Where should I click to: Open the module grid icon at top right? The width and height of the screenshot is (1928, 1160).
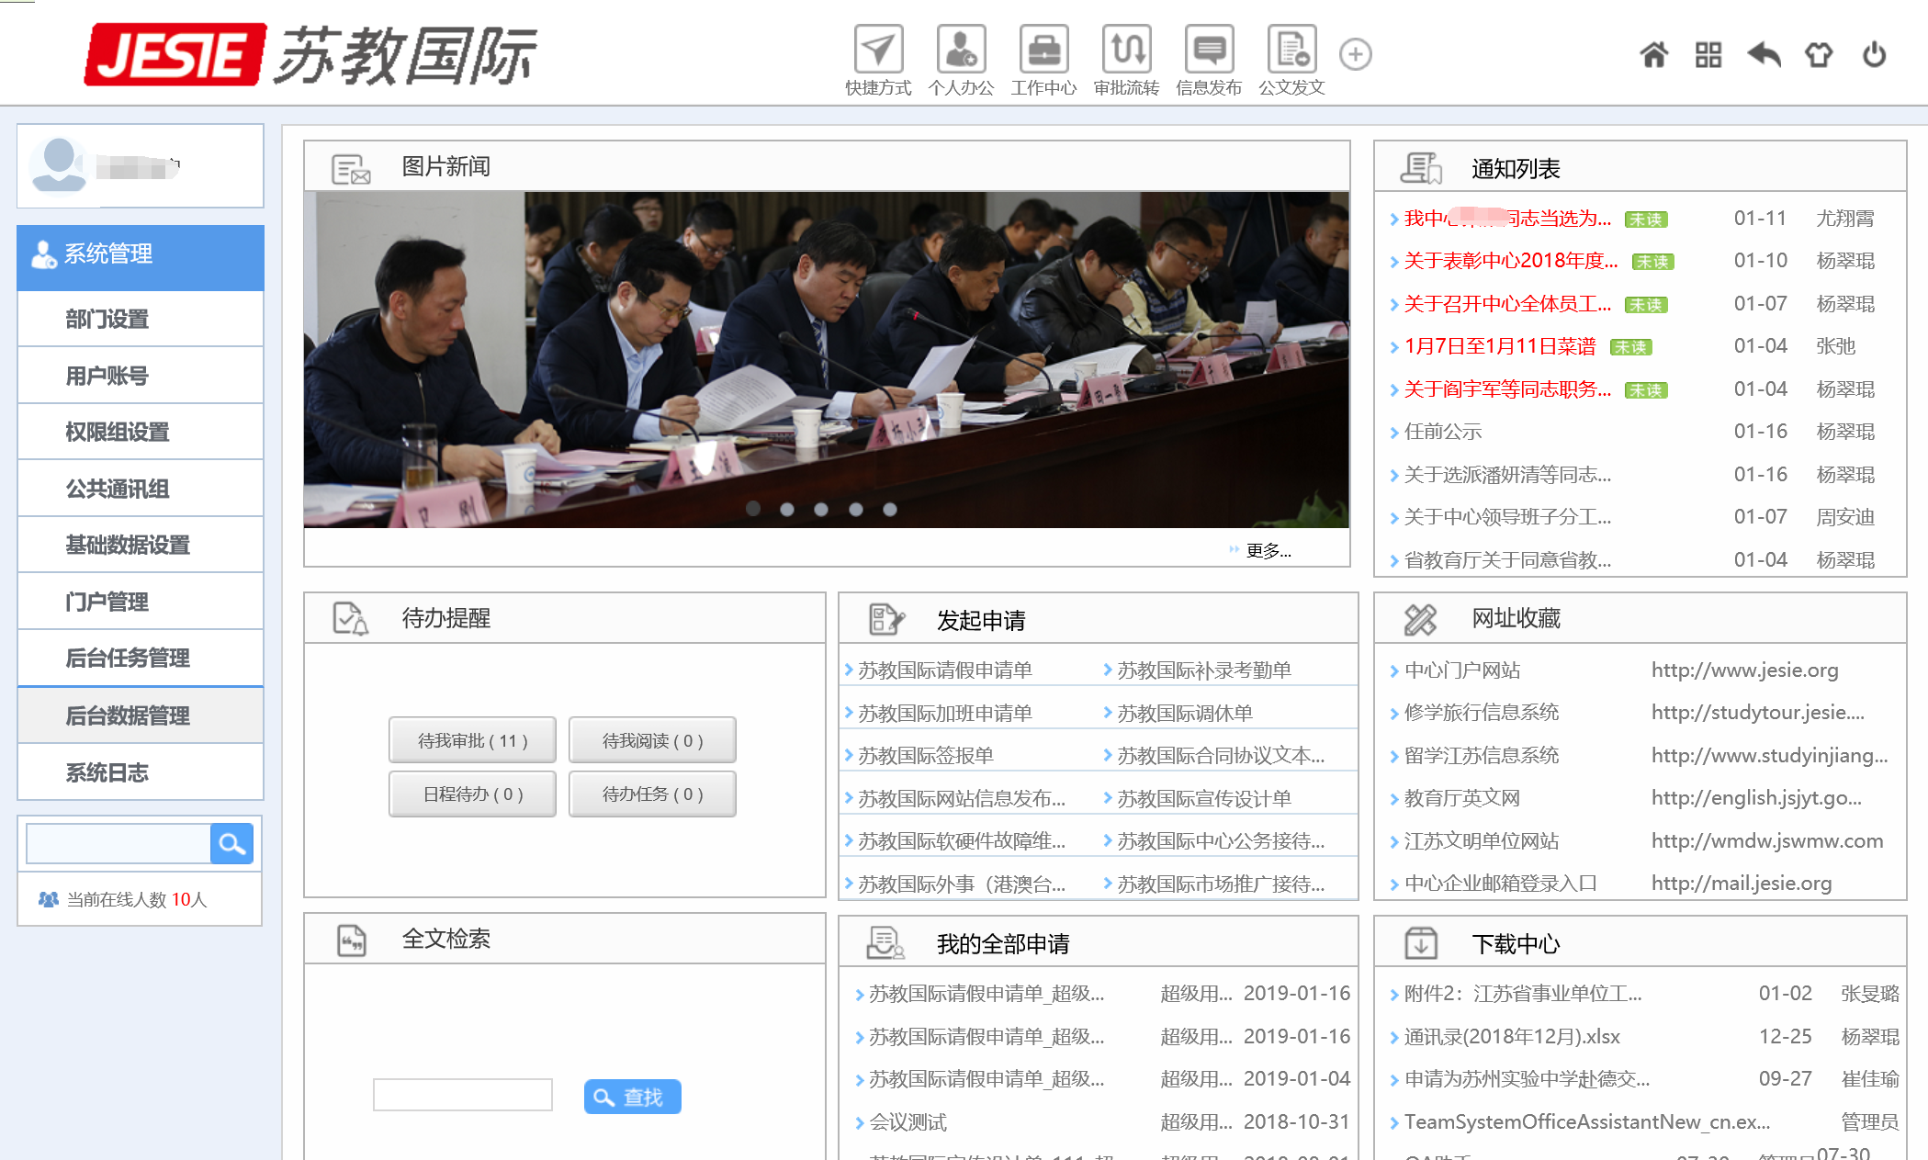(1708, 55)
